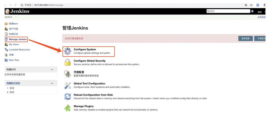Click the site info icon before 不安全

[22, 5]
